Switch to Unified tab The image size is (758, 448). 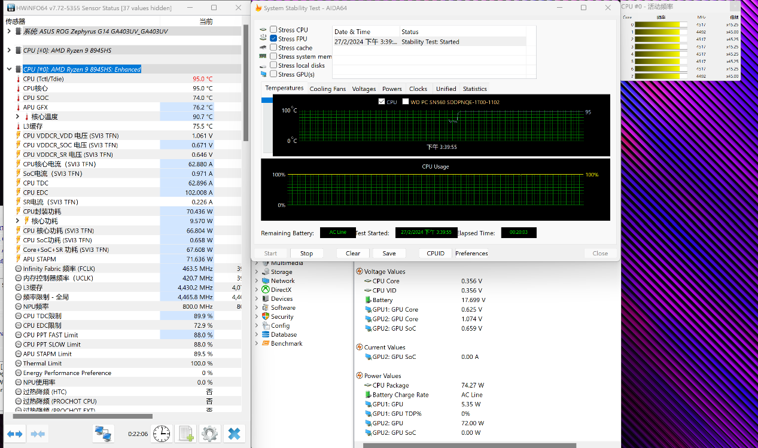[x=446, y=89]
